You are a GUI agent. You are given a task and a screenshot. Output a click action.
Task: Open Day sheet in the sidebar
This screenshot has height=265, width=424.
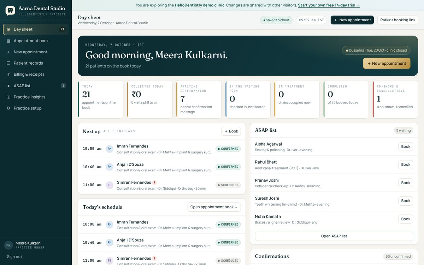pyautogui.click(x=36, y=29)
